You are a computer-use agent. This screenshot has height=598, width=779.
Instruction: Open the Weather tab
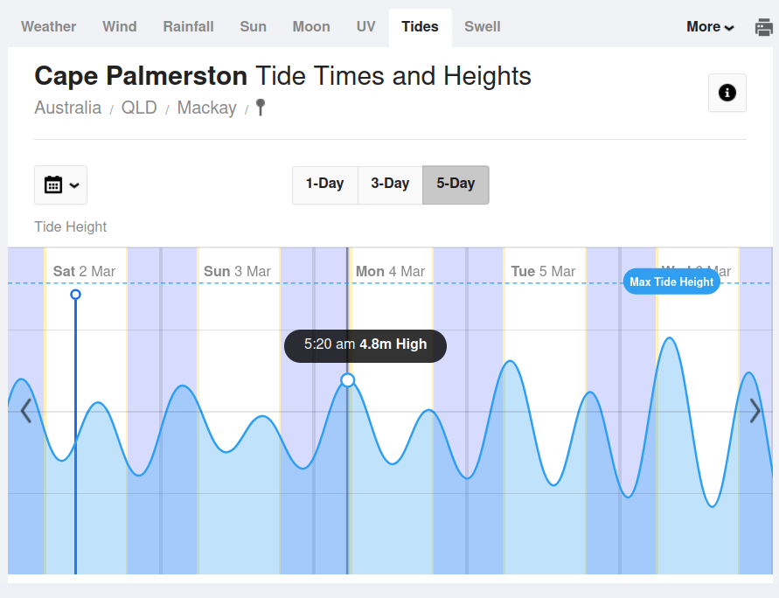click(x=49, y=27)
